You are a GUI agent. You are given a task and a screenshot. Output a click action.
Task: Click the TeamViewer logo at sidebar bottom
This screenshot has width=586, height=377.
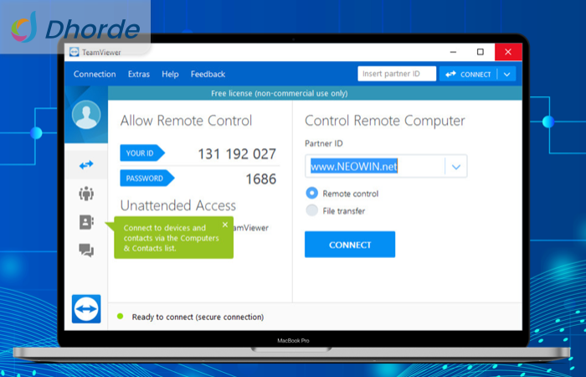[86, 307]
